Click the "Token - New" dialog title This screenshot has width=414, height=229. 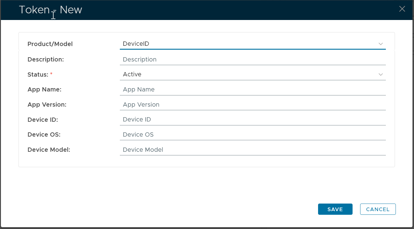tap(51, 10)
